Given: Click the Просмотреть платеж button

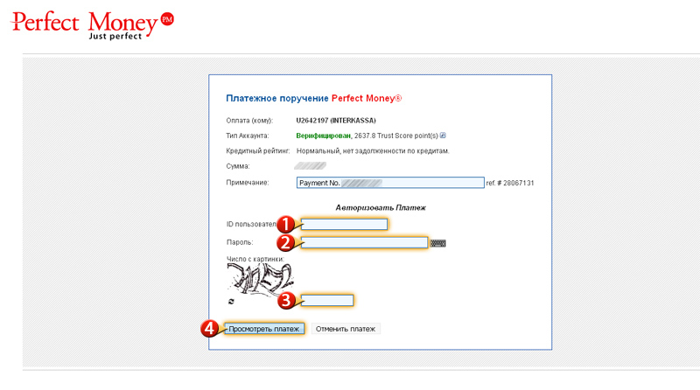Looking at the screenshot, I should (x=264, y=329).
